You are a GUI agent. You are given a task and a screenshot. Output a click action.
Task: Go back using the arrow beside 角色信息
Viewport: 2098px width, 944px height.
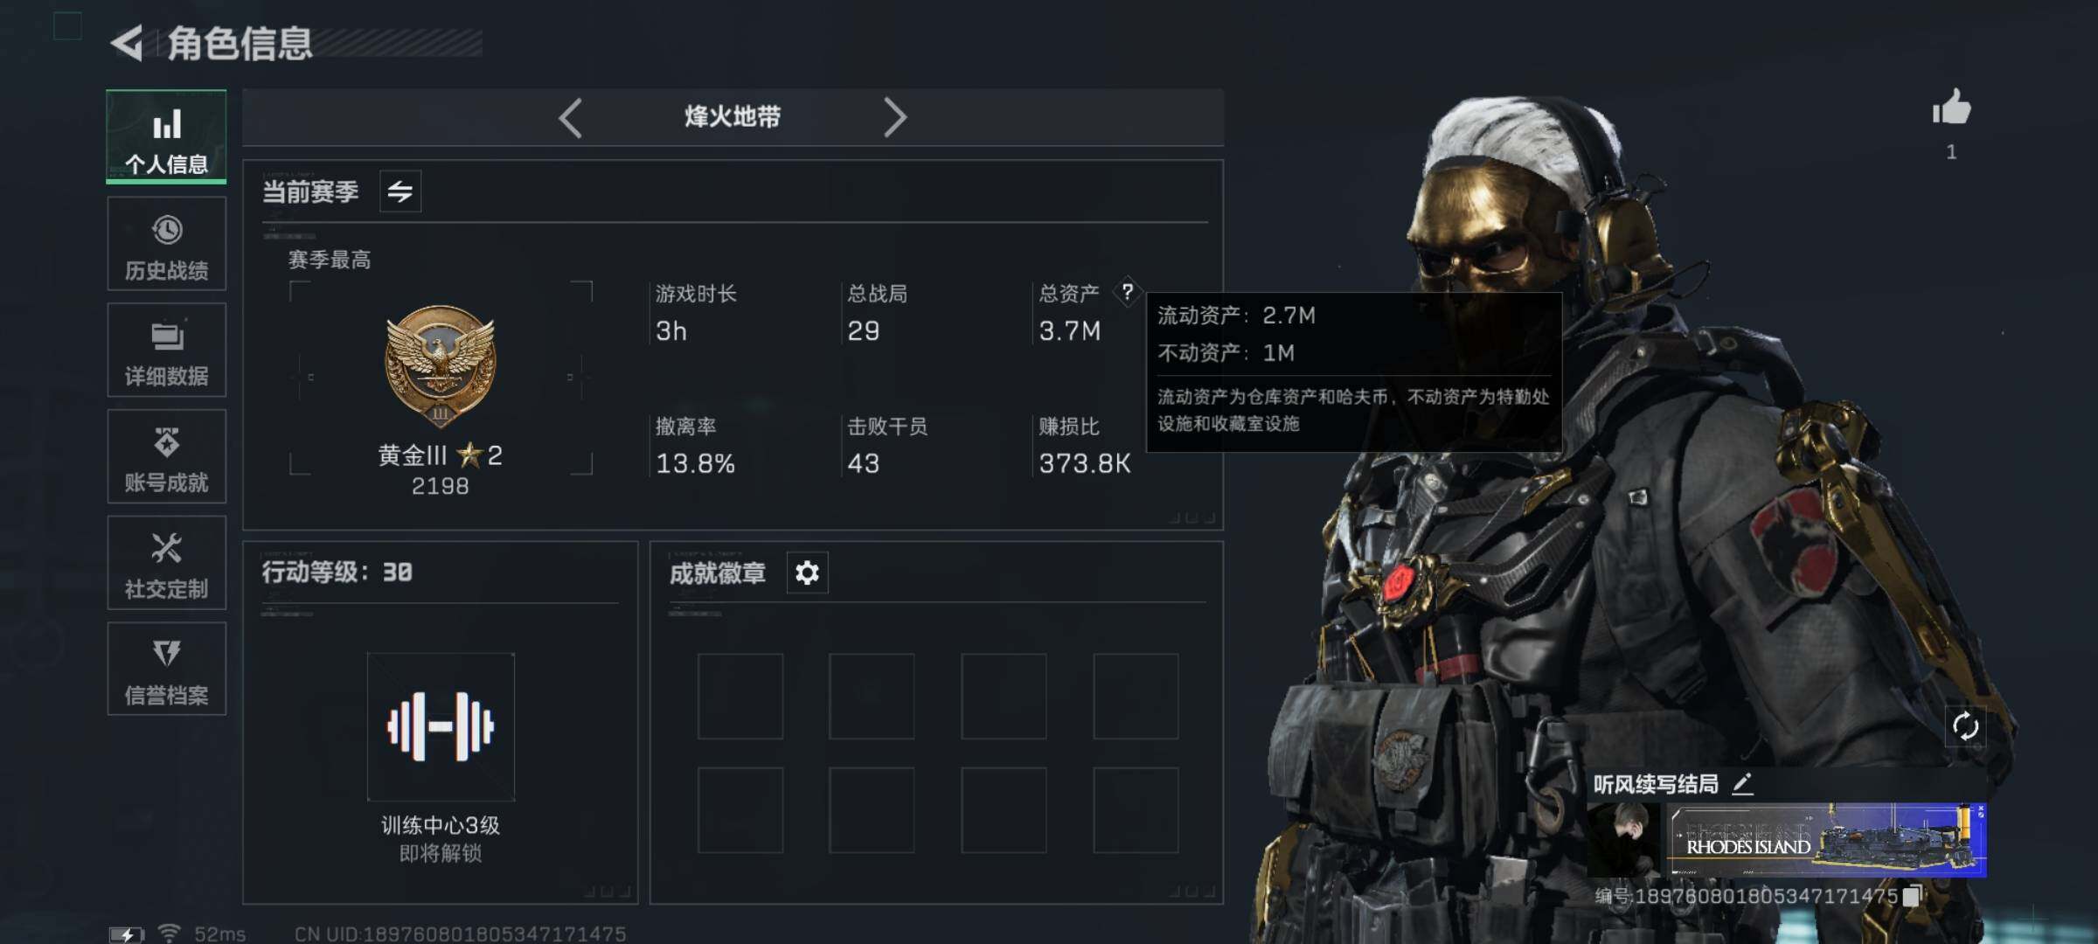(128, 44)
